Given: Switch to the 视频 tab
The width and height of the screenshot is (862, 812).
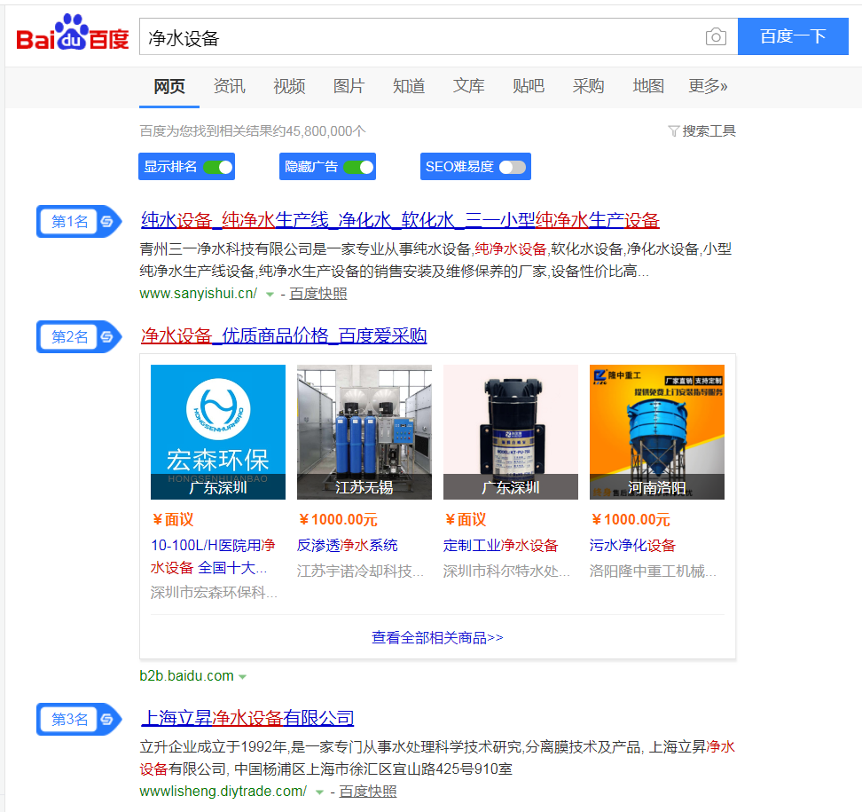Looking at the screenshot, I should tap(289, 86).
